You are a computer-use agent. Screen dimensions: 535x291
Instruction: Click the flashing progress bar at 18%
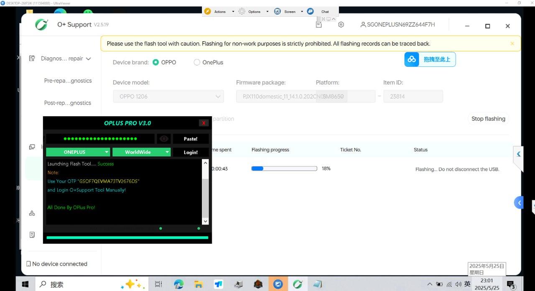284,168
